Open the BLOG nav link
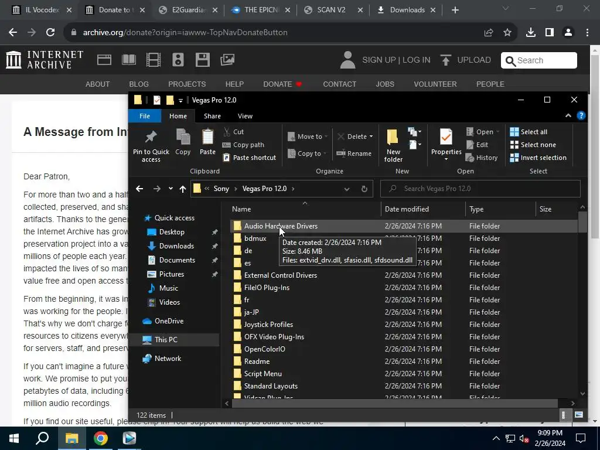600x450 pixels. [139, 84]
